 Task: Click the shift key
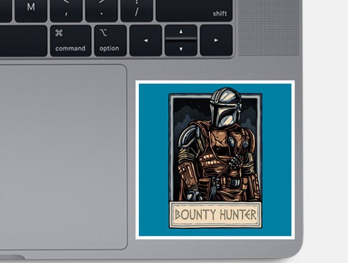tap(194, 10)
